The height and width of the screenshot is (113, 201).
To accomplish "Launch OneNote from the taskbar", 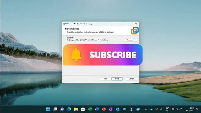I will pos(111,109).
